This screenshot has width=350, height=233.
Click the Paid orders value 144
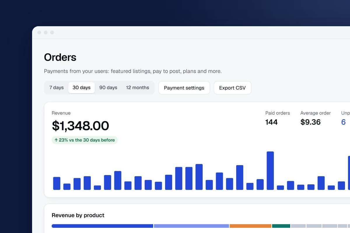click(x=272, y=122)
